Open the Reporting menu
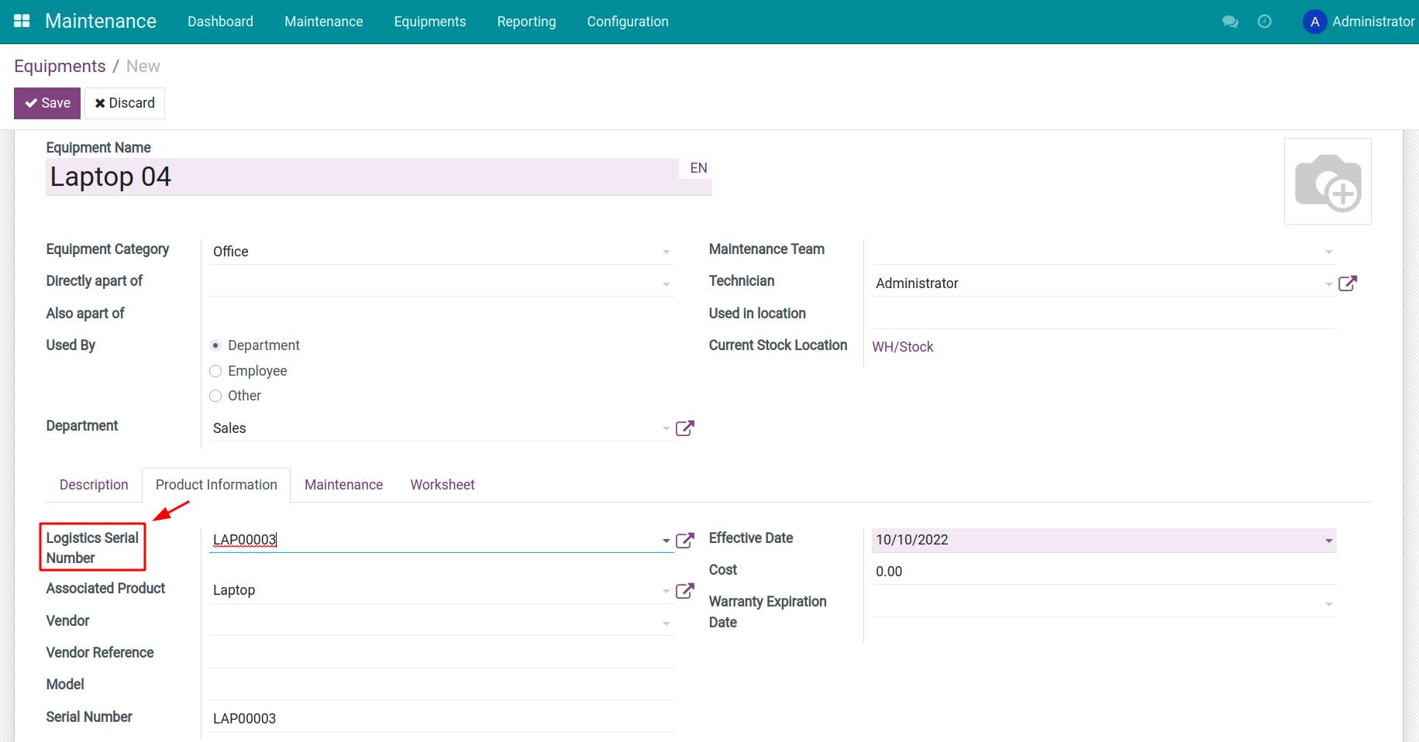 click(x=526, y=22)
